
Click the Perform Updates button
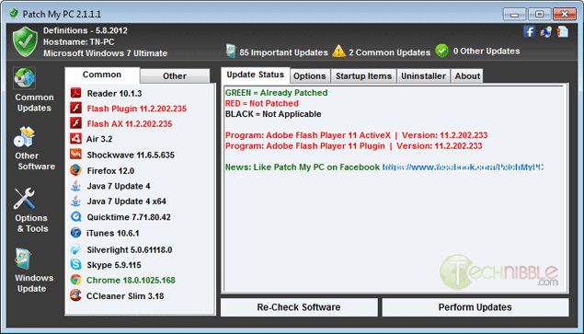475,307
